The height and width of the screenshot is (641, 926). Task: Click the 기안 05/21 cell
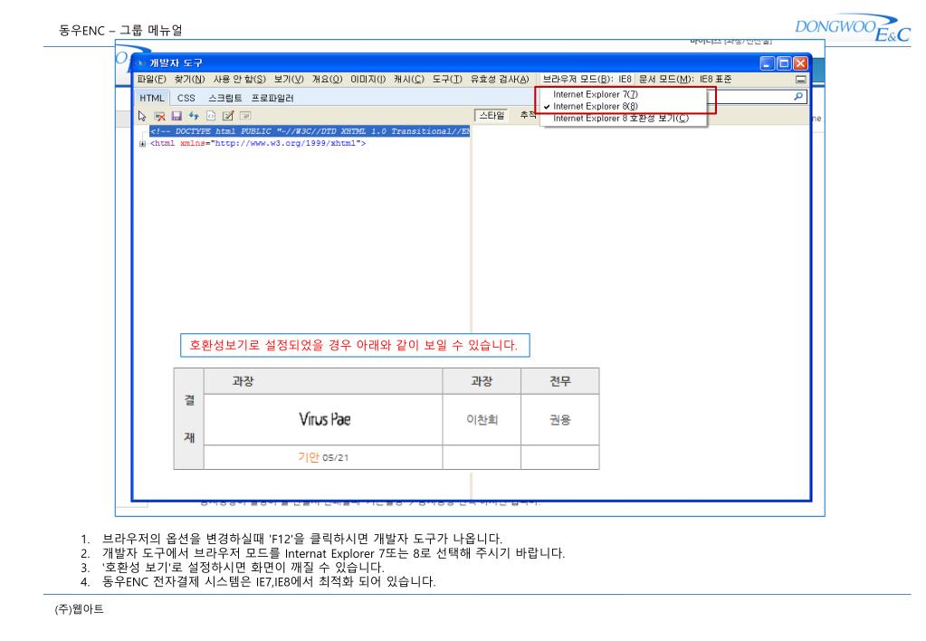pos(323,457)
